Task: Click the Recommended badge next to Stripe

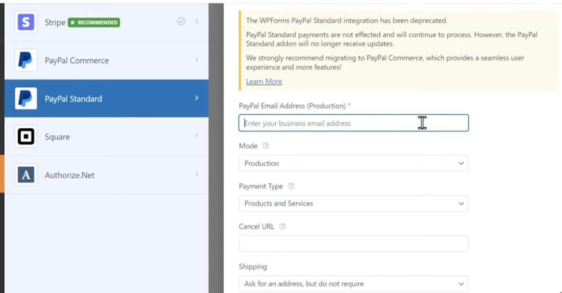Action: coord(94,22)
